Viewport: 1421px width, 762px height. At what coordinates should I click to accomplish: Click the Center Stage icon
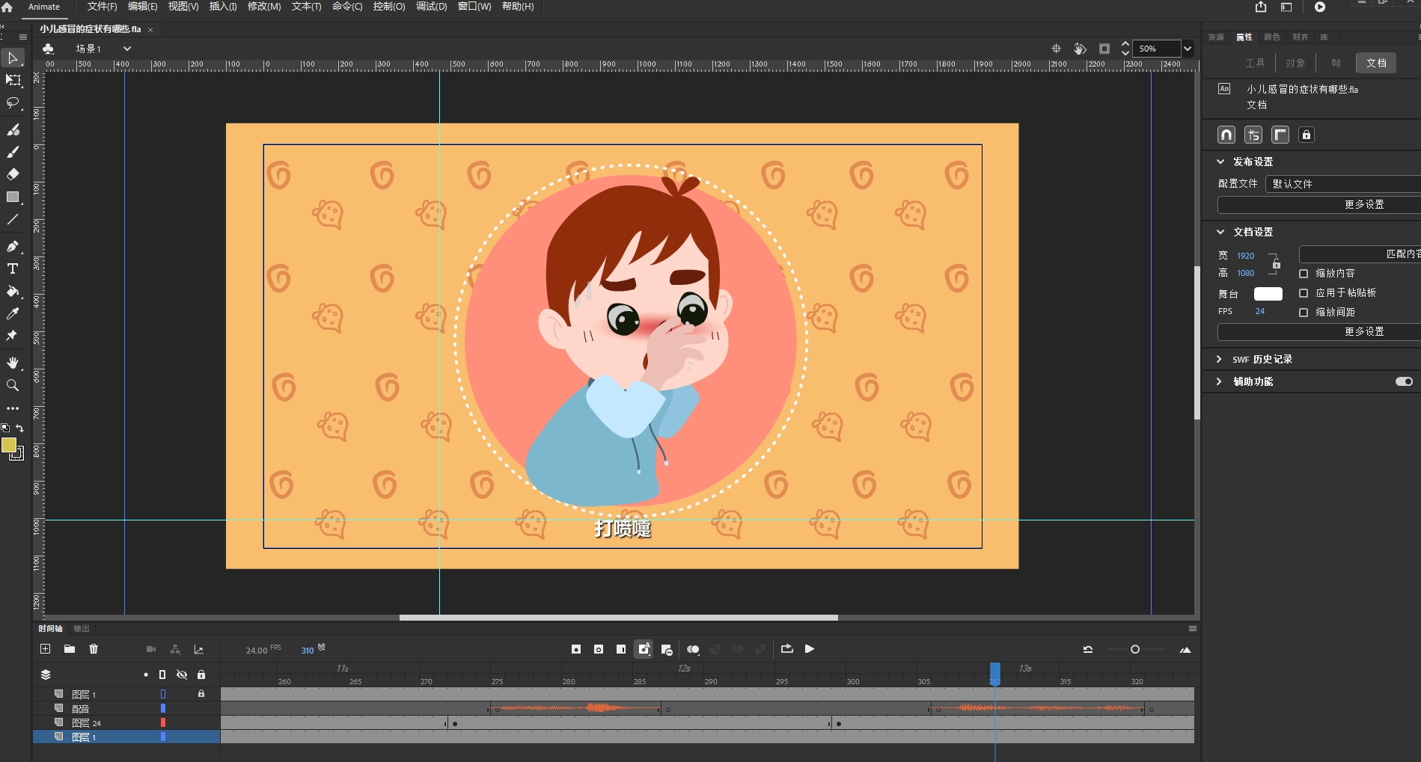coord(1057,49)
